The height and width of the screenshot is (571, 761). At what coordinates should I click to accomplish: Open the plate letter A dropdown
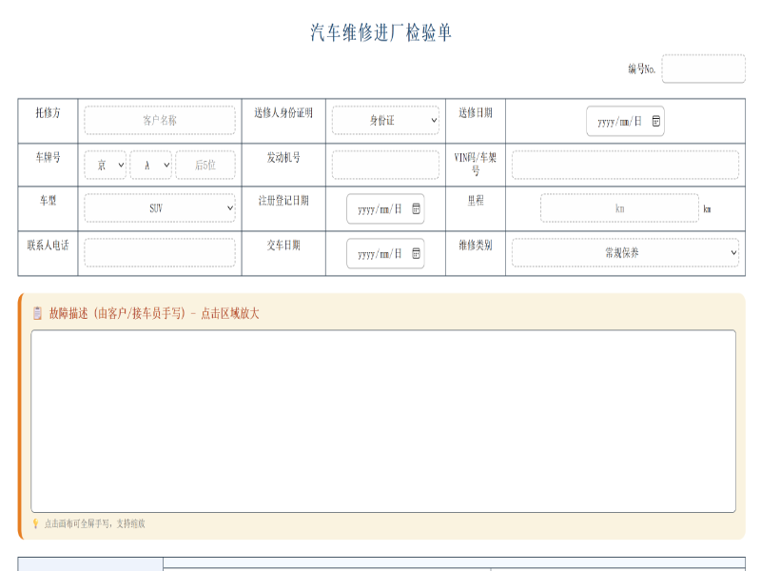click(151, 165)
